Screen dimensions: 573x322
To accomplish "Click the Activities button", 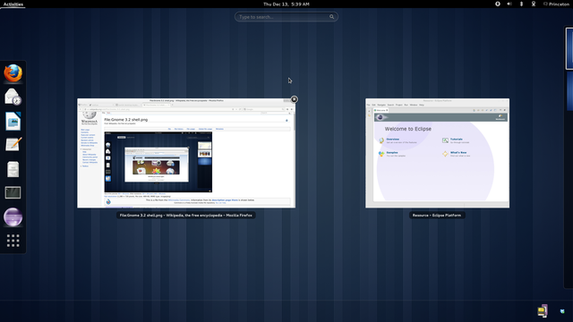I will click(x=13, y=4).
